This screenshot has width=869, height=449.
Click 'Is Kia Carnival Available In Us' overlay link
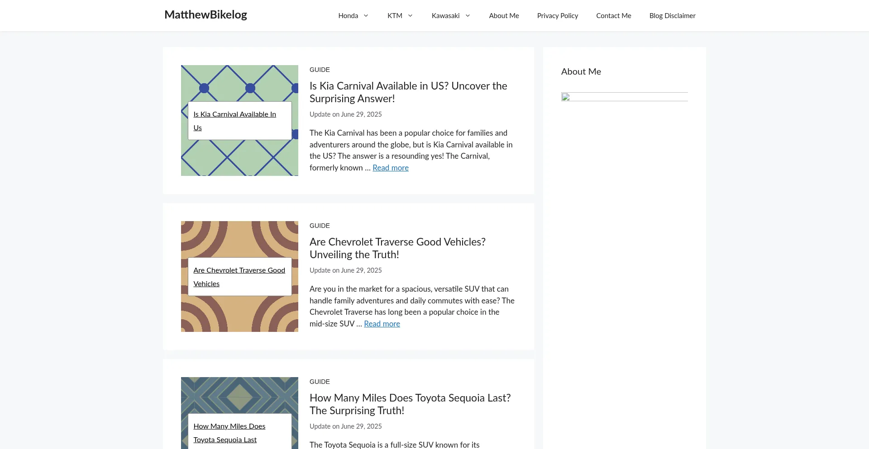click(x=234, y=114)
